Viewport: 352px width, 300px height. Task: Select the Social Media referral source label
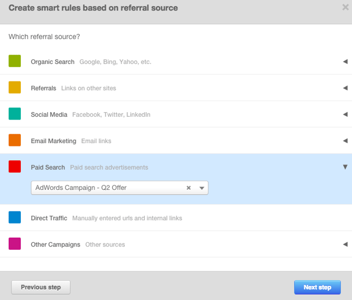tap(49, 114)
